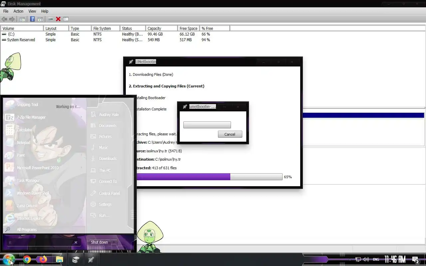The width and height of the screenshot is (426, 266).
Task: Open Connect To in start menu
Action: click(108, 182)
